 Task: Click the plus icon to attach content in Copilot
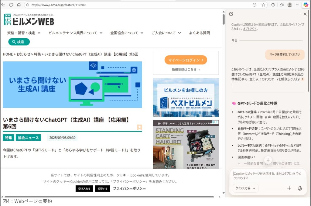pos(289,188)
